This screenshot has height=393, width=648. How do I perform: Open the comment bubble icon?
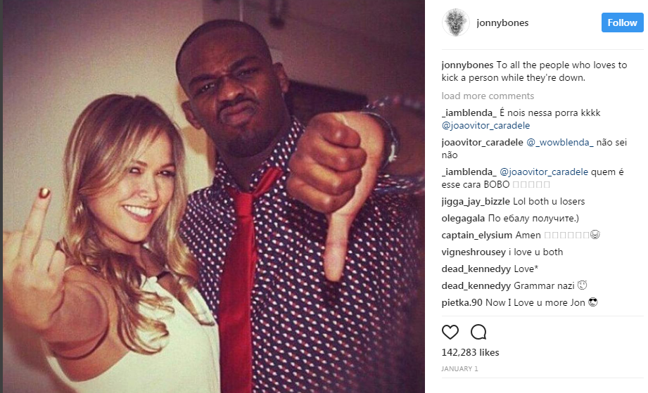click(x=478, y=332)
